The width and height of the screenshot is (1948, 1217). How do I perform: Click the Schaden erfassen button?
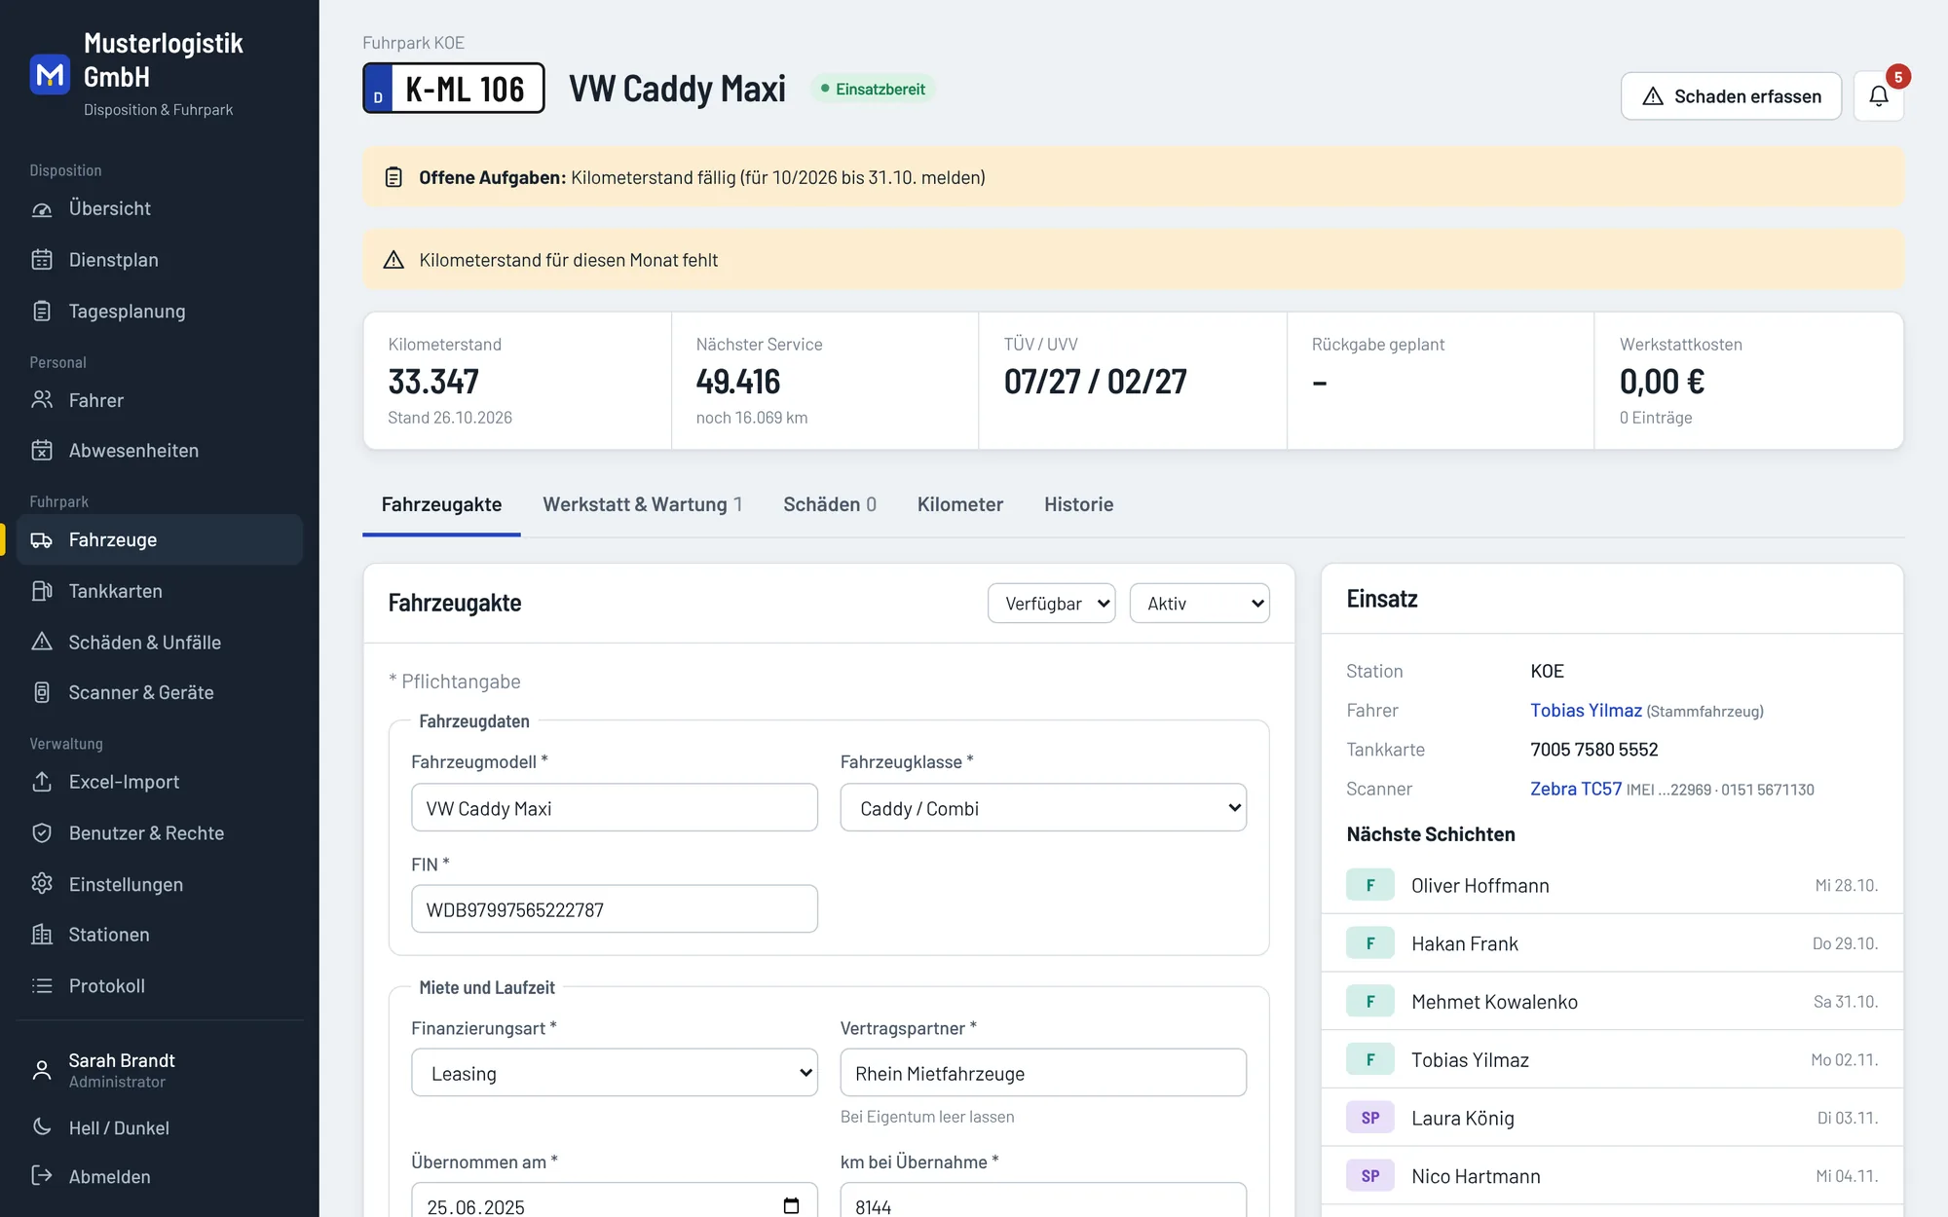click(x=1731, y=95)
